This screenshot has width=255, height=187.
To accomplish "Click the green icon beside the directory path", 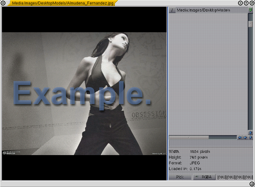I will (251, 10).
